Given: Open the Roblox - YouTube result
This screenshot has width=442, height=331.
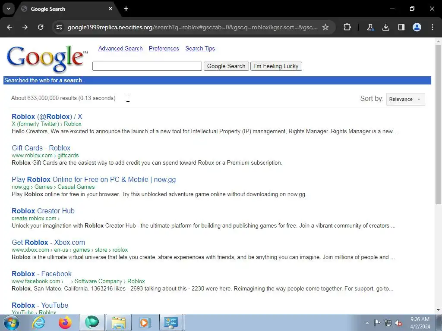Looking at the screenshot, I should tap(40, 306).
